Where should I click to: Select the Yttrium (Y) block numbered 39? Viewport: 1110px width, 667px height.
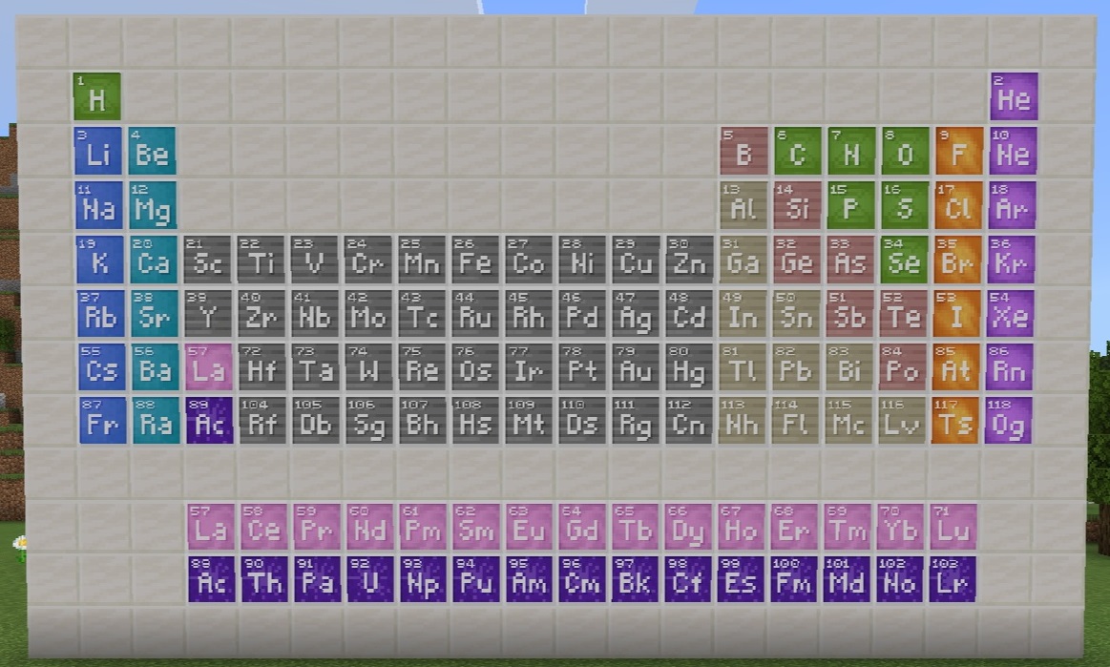pos(208,314)
